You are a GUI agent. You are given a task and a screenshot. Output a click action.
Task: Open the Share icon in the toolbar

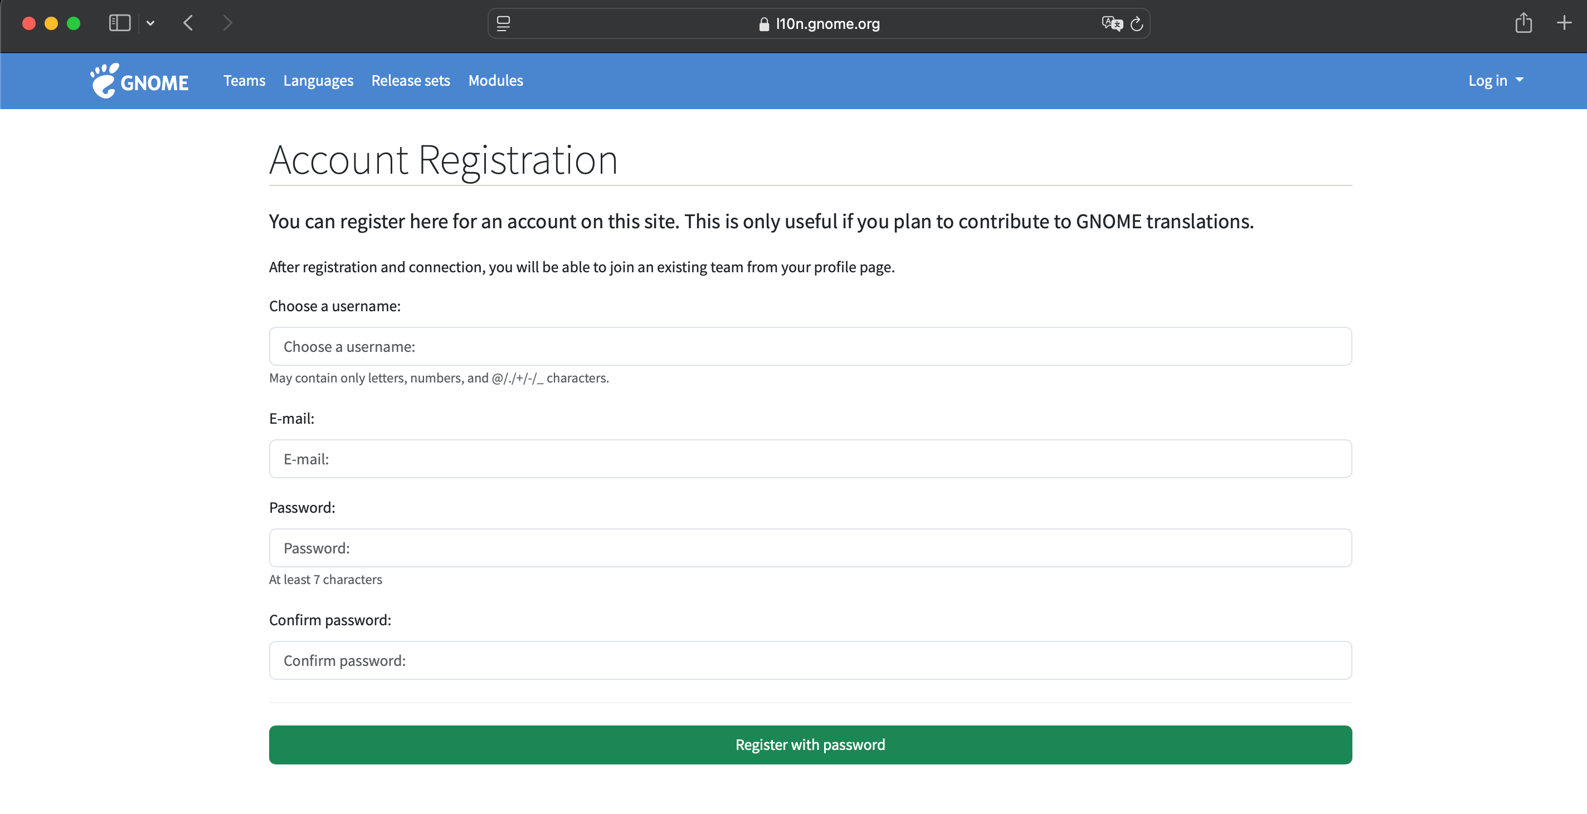click(1523, 23)
